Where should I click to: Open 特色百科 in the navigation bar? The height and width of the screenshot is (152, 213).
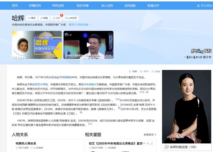(58, 6)
